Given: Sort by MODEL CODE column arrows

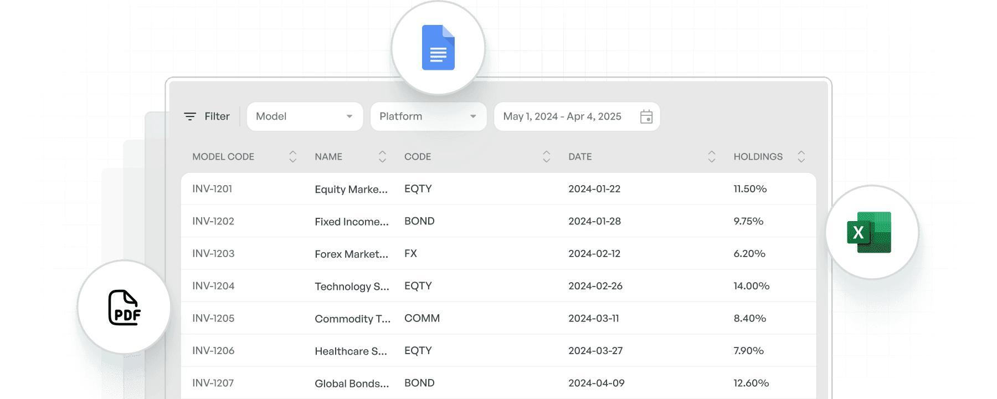Looking at the screenshot, I should [293, 157].
